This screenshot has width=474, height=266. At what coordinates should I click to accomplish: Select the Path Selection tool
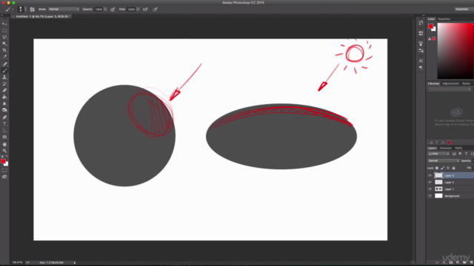pos(4,131)
